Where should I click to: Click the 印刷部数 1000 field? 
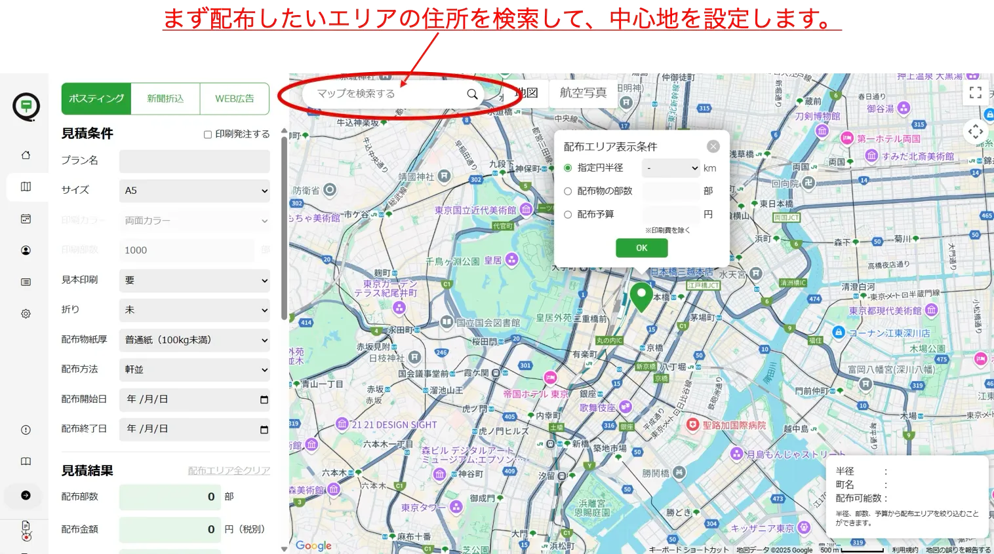point(187,250)
